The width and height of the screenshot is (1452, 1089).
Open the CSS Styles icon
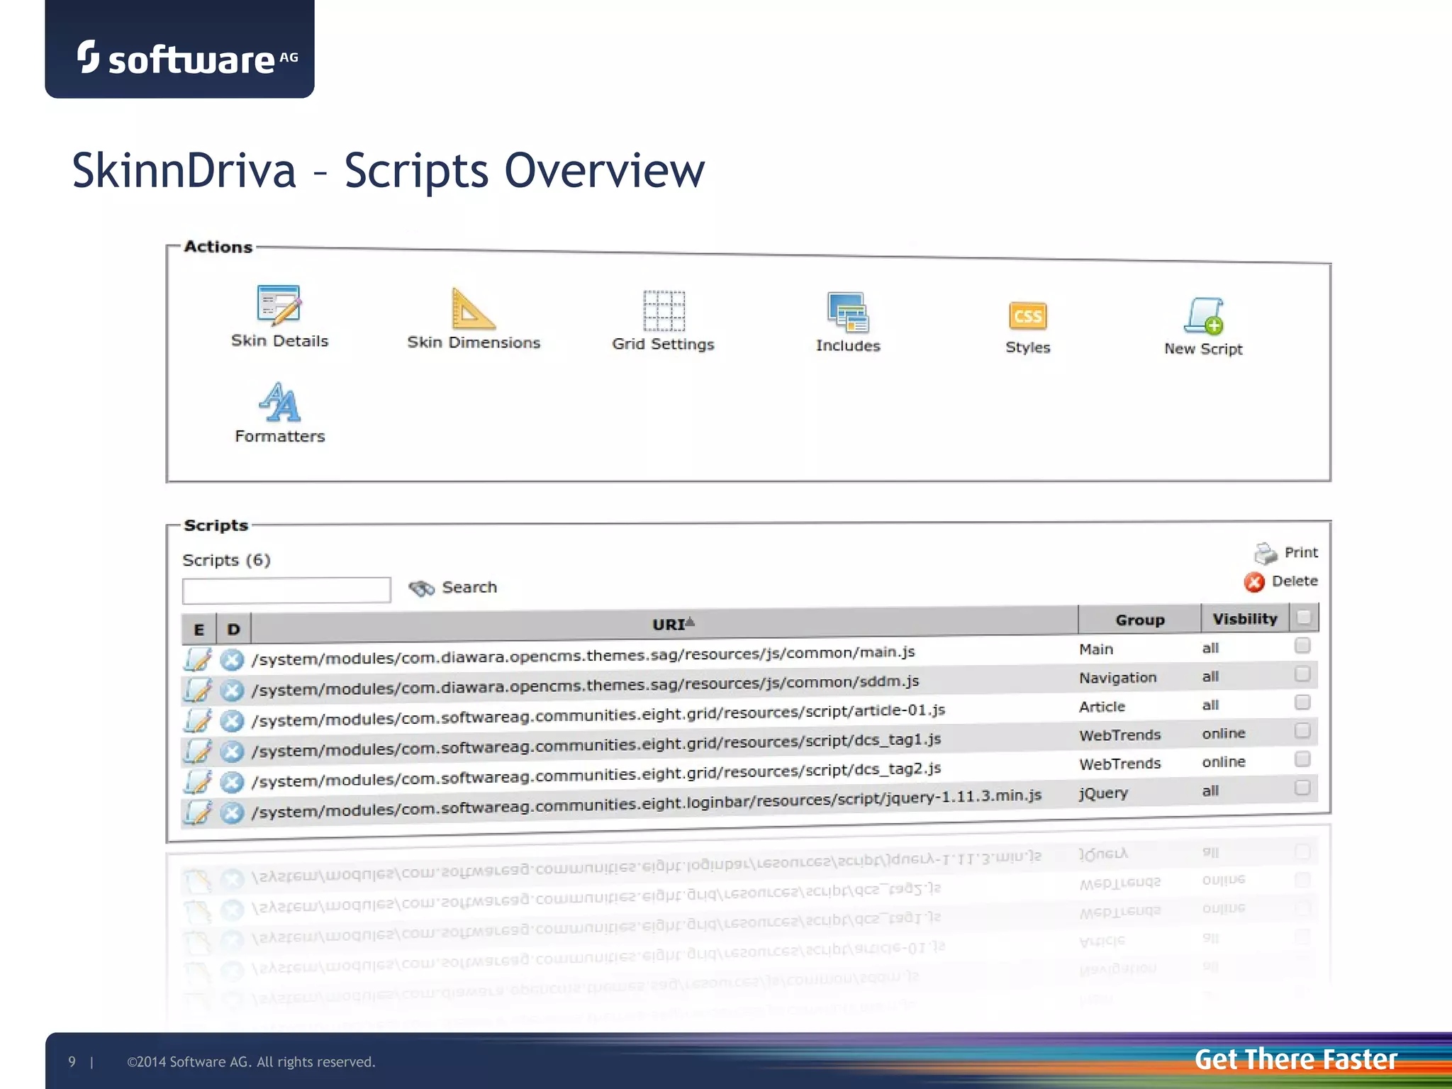tap(1027, 316)
